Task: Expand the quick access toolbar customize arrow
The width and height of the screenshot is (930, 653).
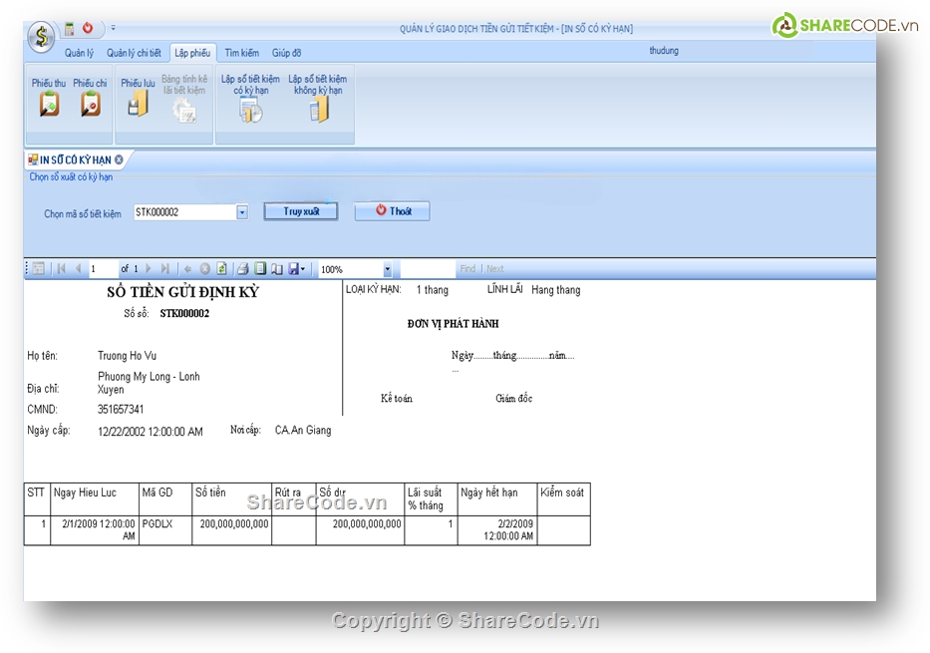Action: [x=114, y=28]
